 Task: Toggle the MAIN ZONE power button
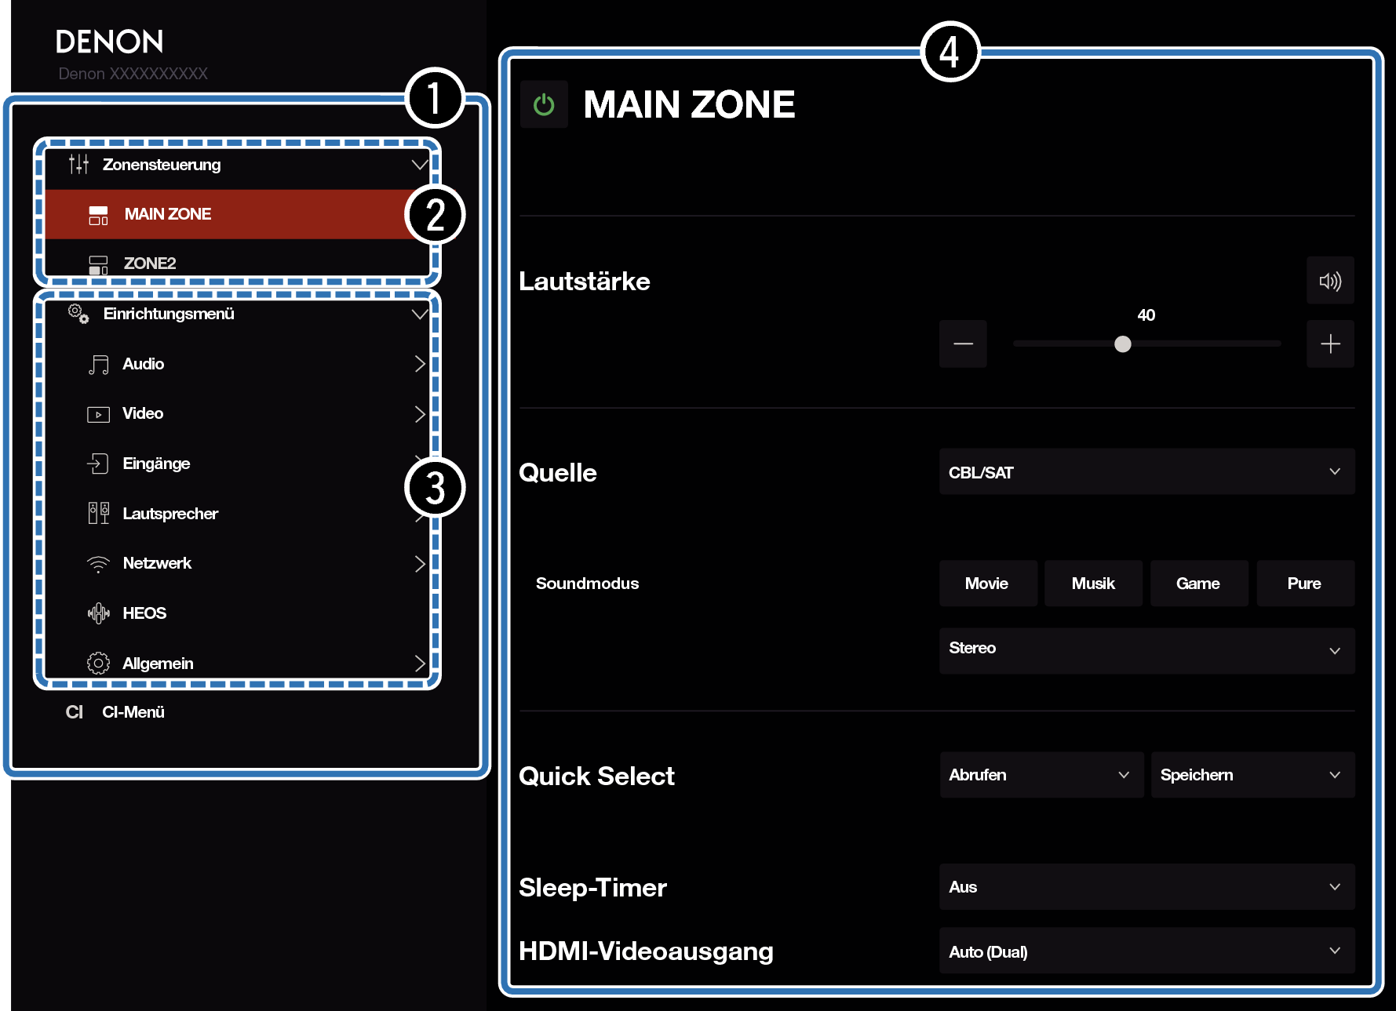pos(544,104)
